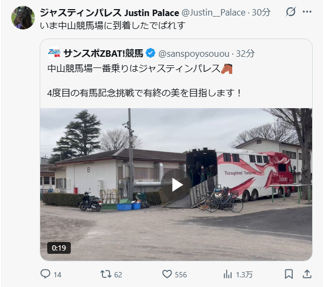Click the サンスポZBAT avatar logo
The image size is (325, 287).
(54, 53)
